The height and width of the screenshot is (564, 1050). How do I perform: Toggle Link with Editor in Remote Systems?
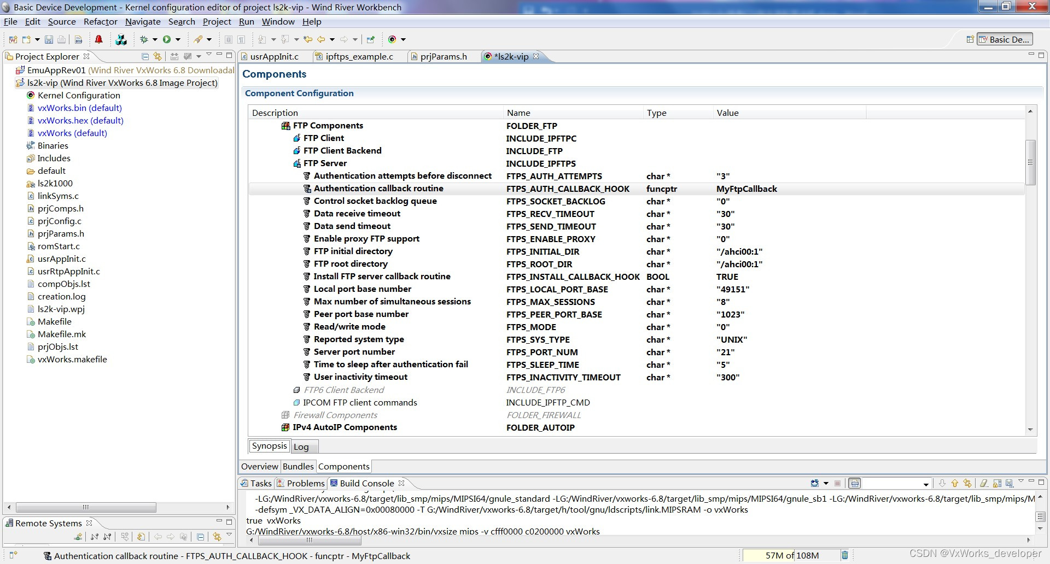pyautogui.click(x=217, y=537)
